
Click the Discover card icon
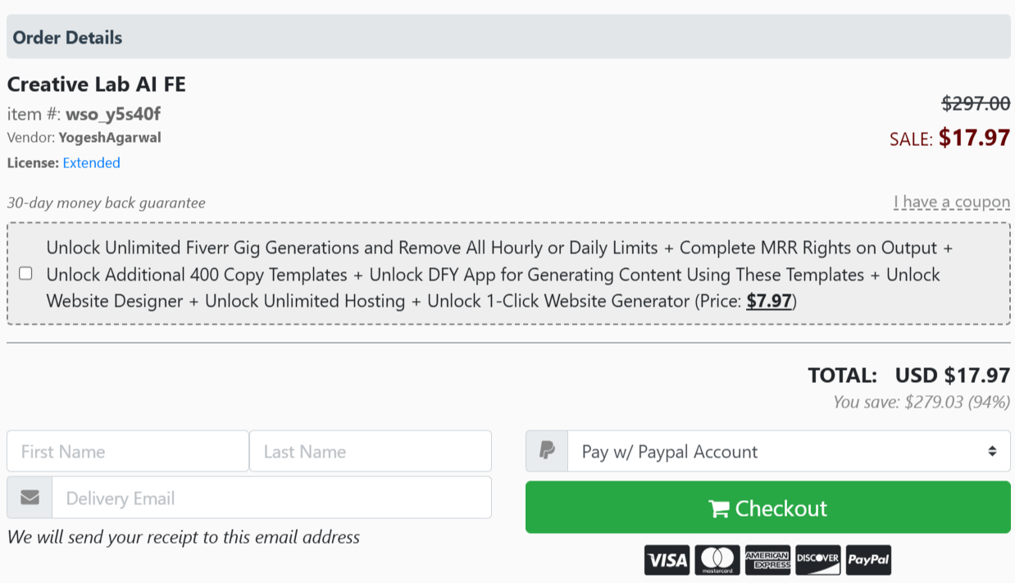[818, 560]
